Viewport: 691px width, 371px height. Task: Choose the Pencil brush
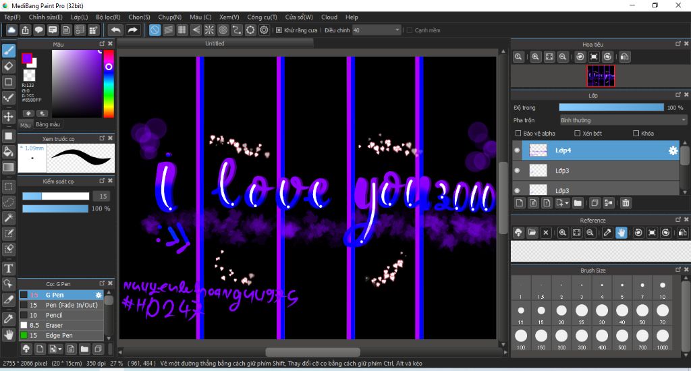(x=61, y=315)
